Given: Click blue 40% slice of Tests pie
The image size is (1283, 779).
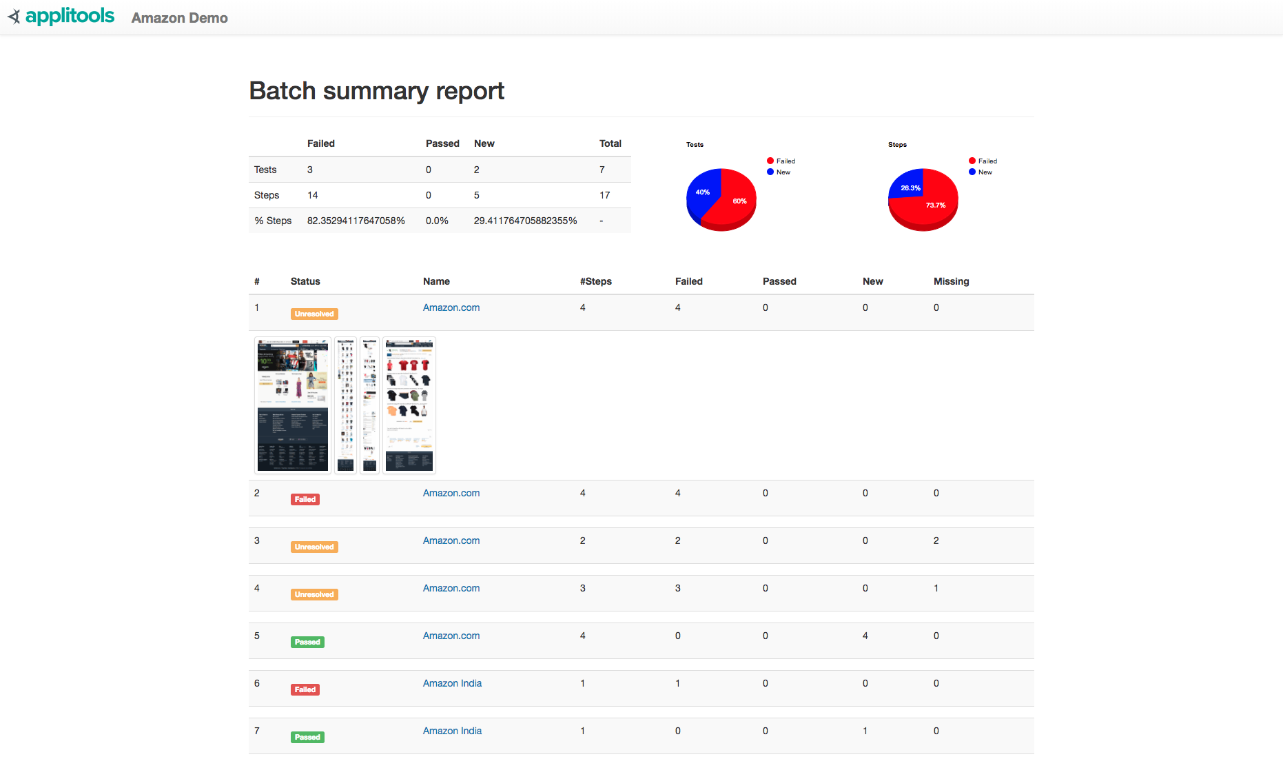Looking at the screenshot, I should pos(703,192).
